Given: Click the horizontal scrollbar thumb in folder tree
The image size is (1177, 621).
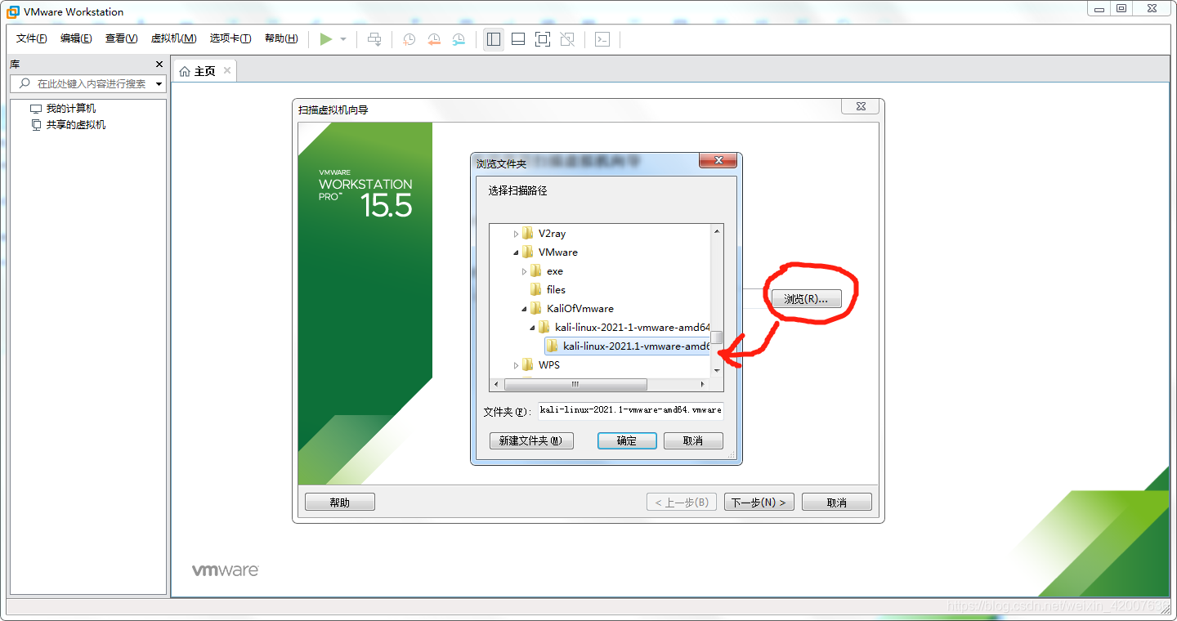Looking at the screenshot, I should 575,384.
